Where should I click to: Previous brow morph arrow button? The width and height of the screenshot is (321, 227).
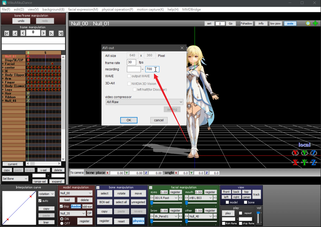[152, 216]
